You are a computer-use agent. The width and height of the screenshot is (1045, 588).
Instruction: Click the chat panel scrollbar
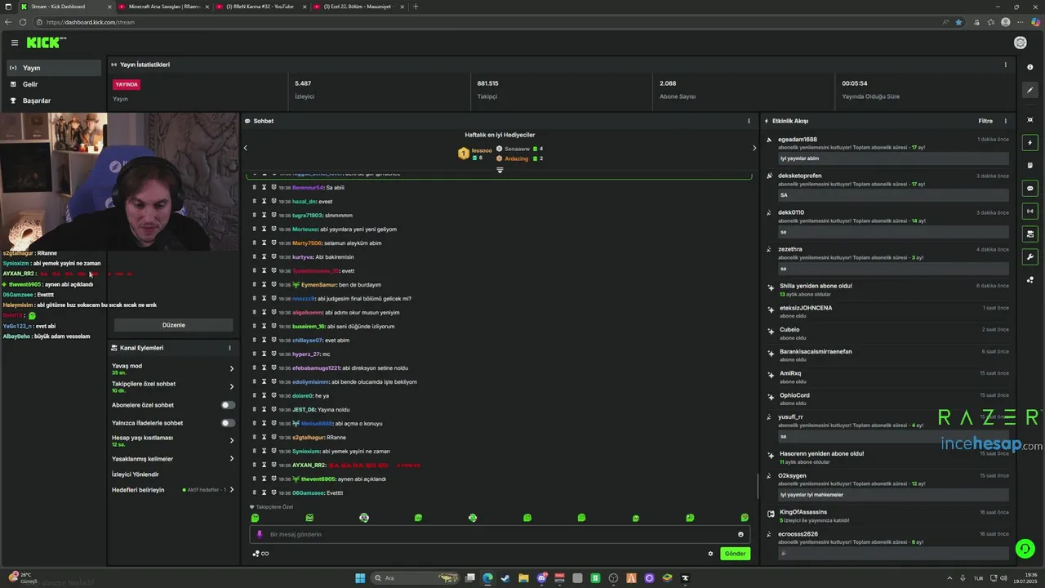pyautogui.click(x=757, y=486)
